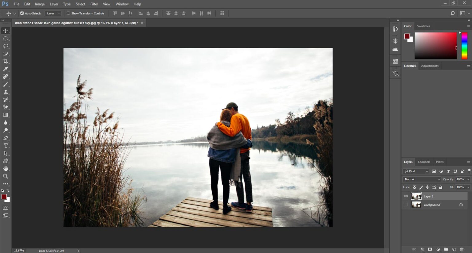472x253 pixels.
Task: Select the Gradient tool
Action: click(5, 115)
